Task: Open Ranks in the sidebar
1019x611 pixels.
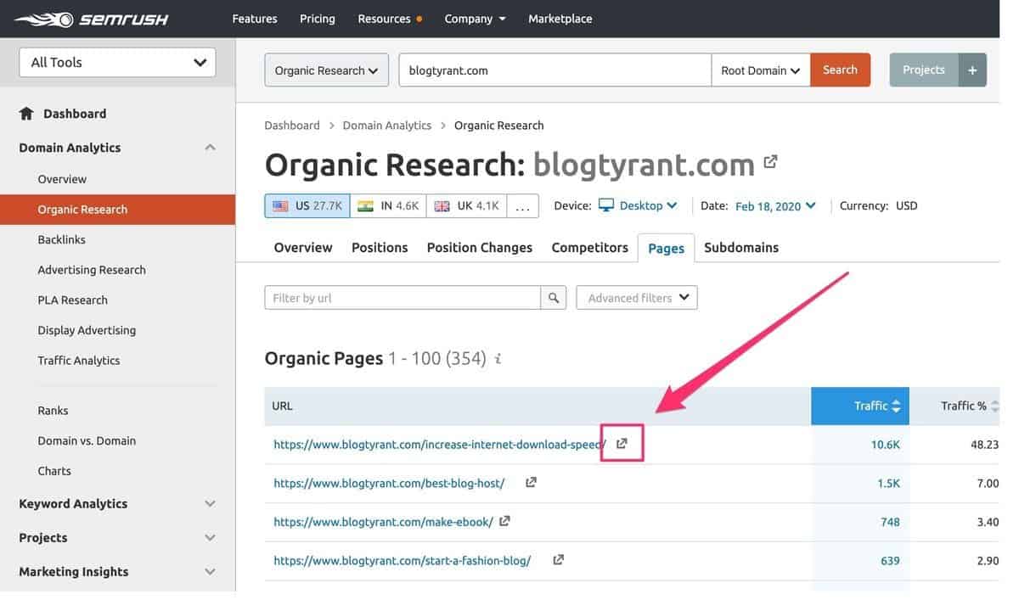Action: (x=53, y=411)
